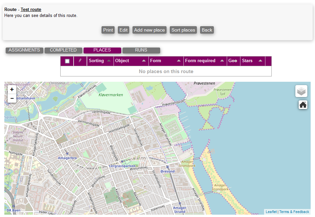Click the Add new place button
The height and width of the screenshot is (217, 315).
150,30
